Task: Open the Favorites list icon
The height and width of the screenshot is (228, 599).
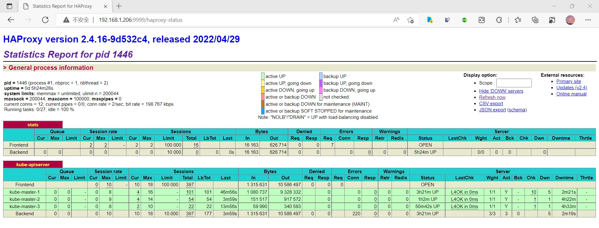Action: click(x=518, y=20)
